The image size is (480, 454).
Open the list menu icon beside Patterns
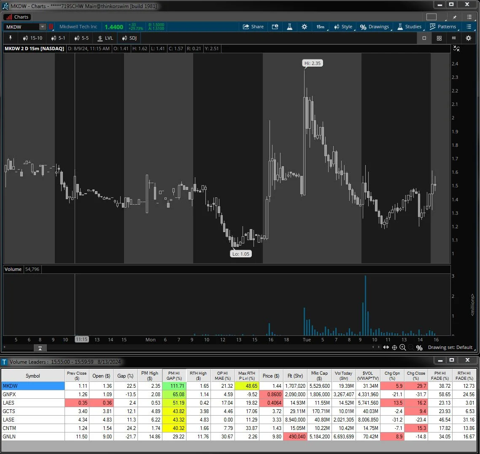(x=469, y=27)
